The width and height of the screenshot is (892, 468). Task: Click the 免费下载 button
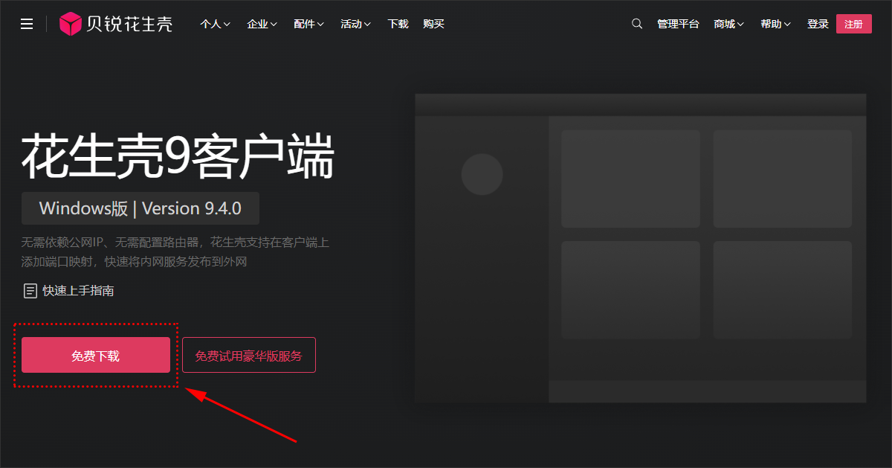[96, 355]
